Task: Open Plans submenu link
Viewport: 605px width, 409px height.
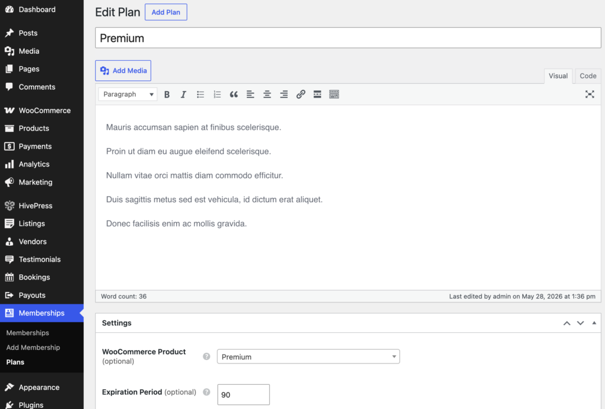Action: click(x=15, y=362)
